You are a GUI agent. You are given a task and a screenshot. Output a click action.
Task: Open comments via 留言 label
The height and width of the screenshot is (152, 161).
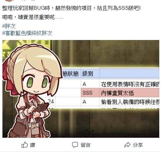click(85, 145)
